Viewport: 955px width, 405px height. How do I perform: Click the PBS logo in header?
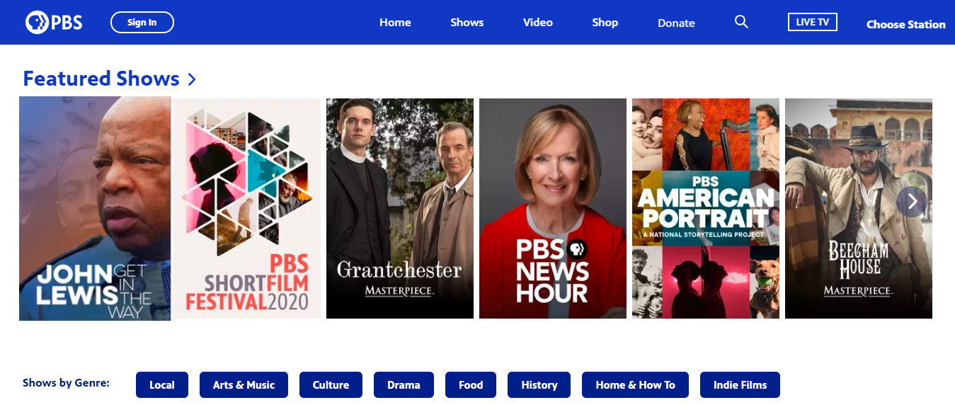[54, 23]
